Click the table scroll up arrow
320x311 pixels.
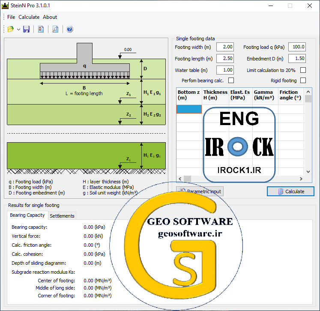click(308, 92)
